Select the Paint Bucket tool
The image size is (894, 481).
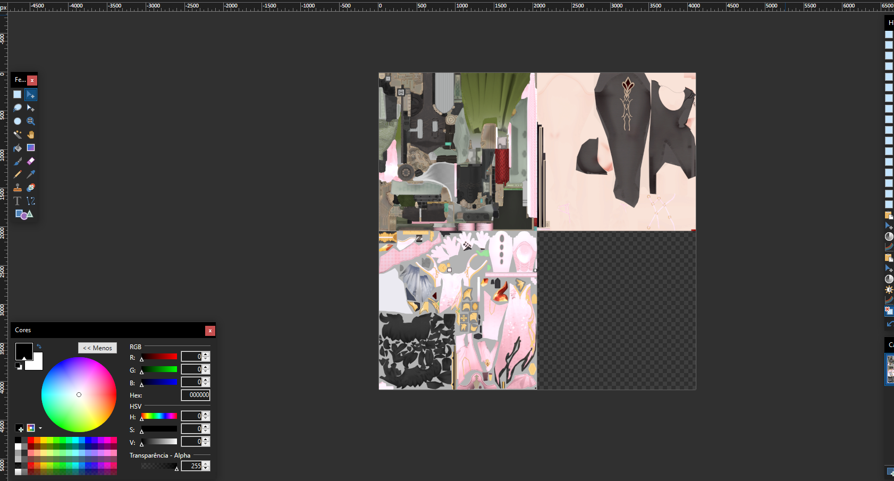18,148
